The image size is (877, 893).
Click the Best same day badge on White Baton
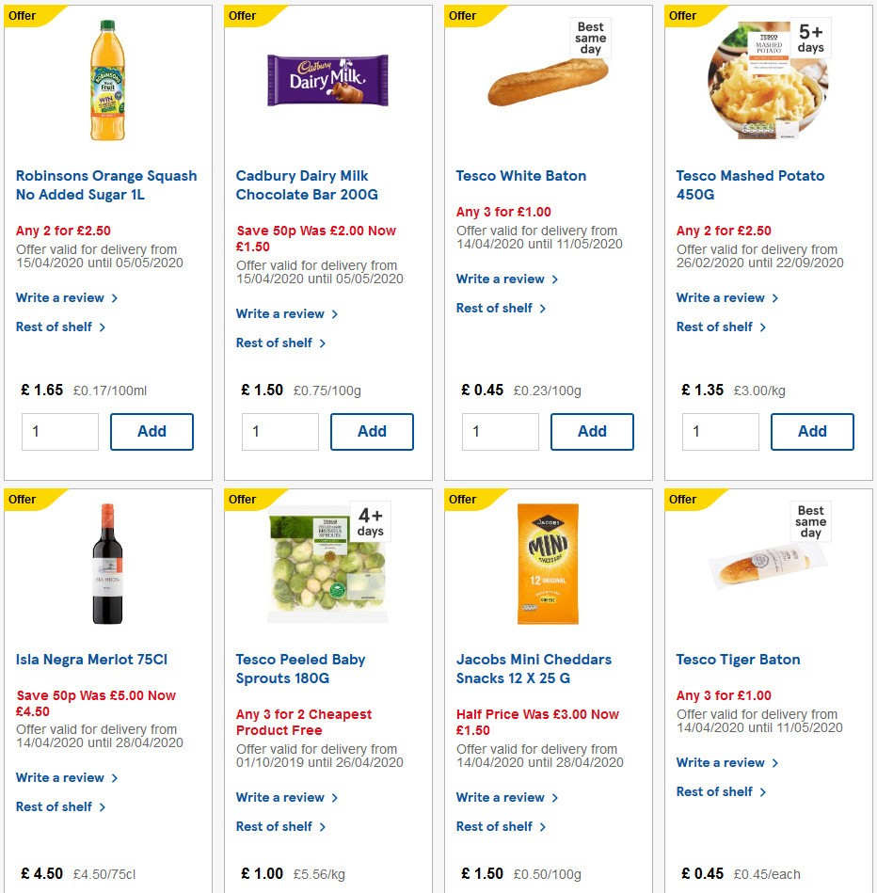(589, 36)
